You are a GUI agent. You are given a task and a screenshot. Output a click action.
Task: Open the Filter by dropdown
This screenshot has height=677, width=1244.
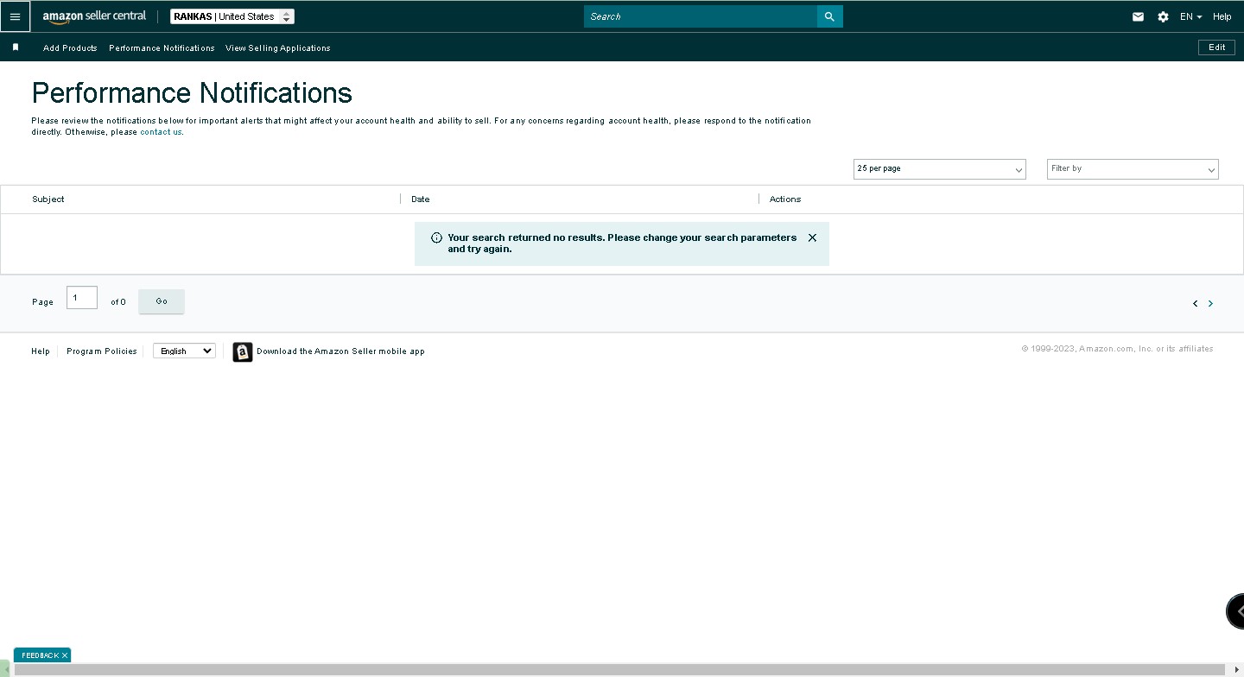1133,169
